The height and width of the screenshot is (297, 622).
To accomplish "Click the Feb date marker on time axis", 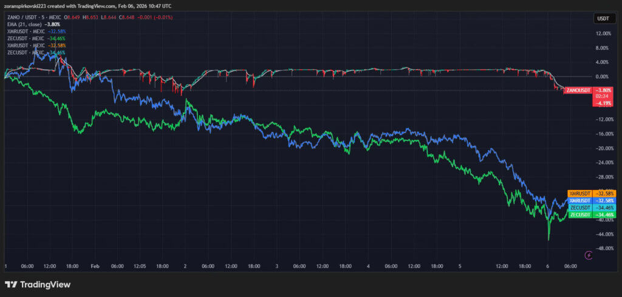I will coord(94,266).
